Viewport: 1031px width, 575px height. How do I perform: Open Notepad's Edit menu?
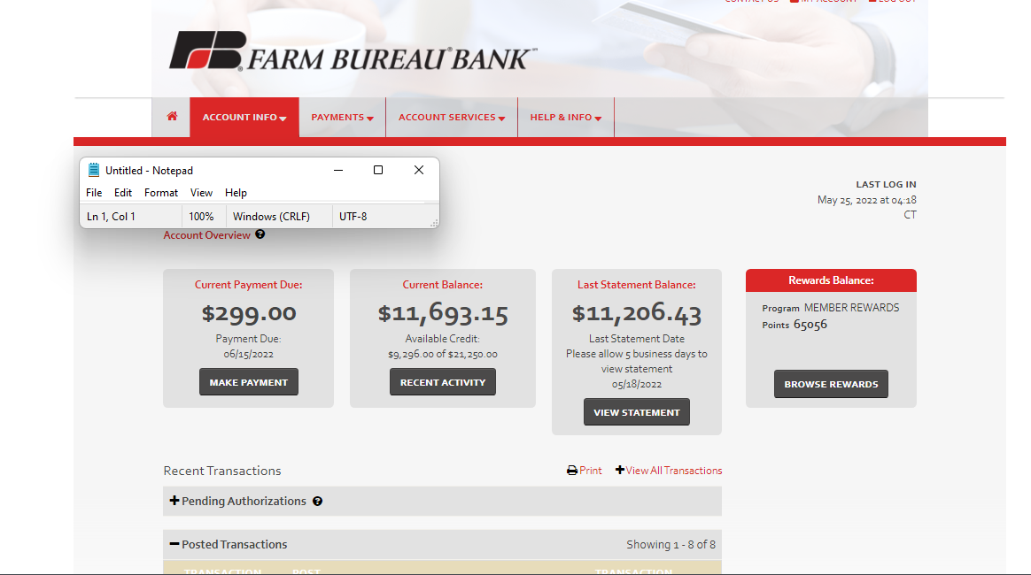[123, 193]
